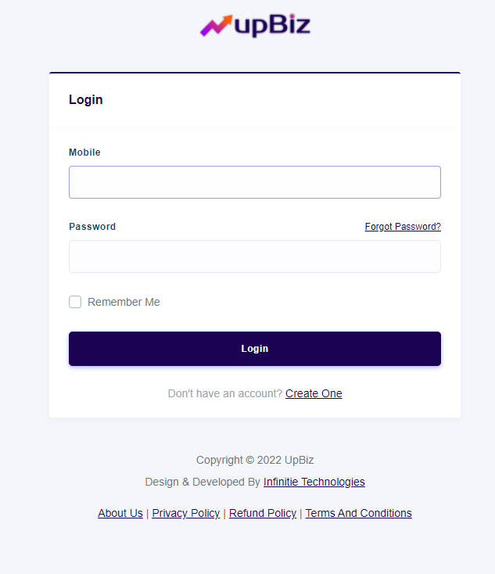495x574 pixels.
Task: Open Terms And Conditions link
Action: click(x=358, y=513)
